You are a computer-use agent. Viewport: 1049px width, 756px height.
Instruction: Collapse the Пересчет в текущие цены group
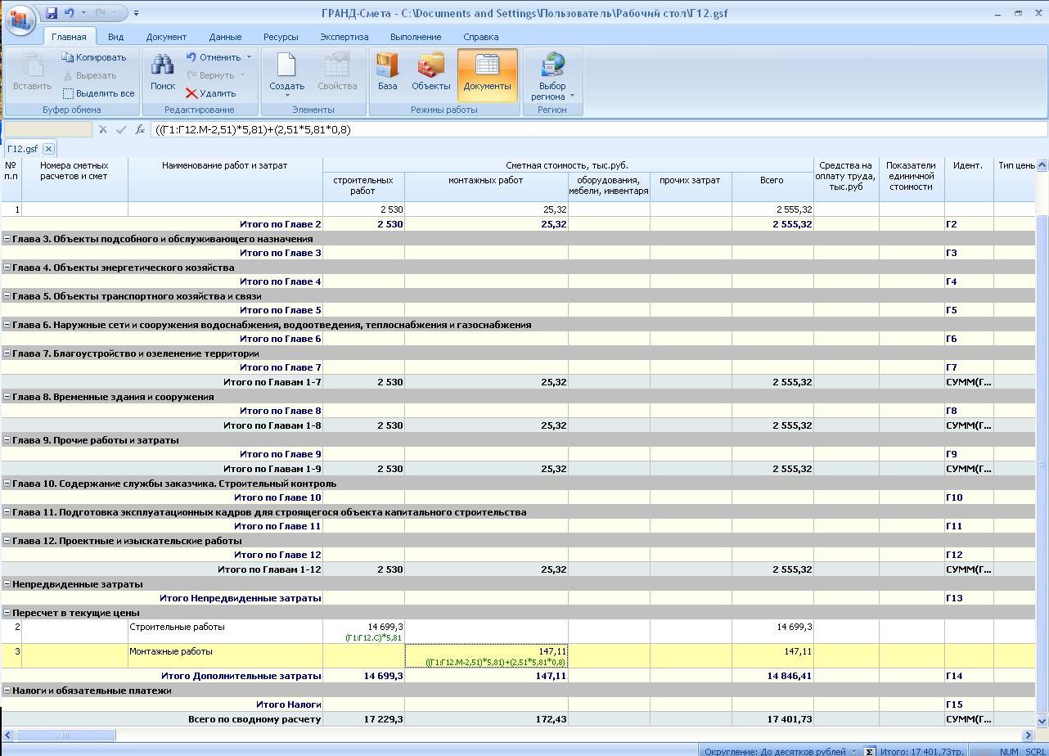pyautogui.click(x=7, y=613)
